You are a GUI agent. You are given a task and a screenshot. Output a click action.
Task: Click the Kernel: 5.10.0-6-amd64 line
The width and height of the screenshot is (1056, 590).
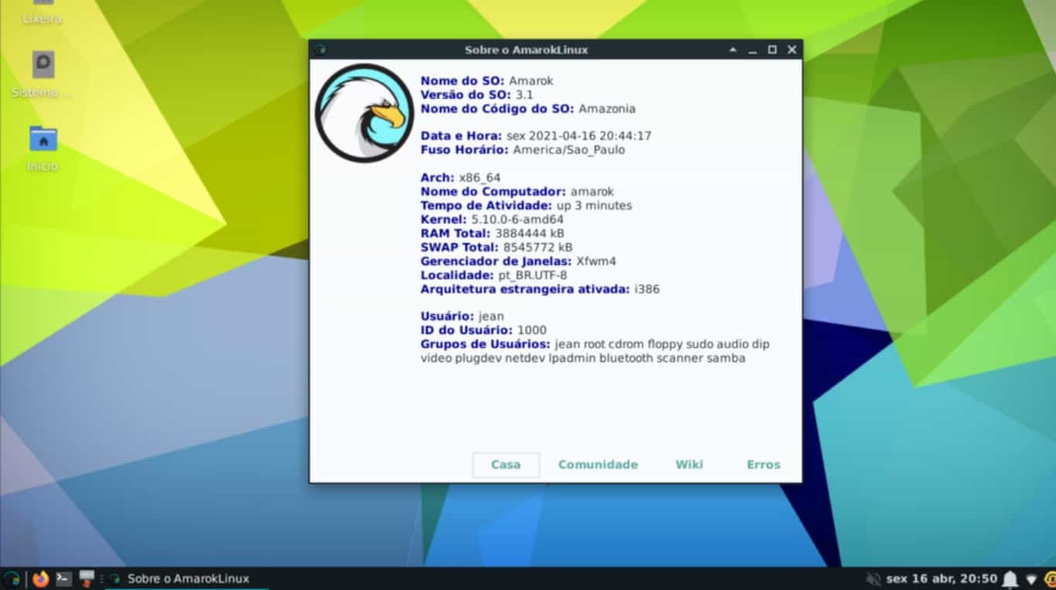(x=491, y=219)
